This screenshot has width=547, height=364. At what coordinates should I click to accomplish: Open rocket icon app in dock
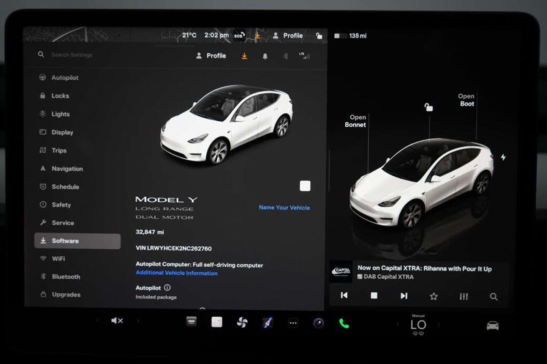[267, 323]
